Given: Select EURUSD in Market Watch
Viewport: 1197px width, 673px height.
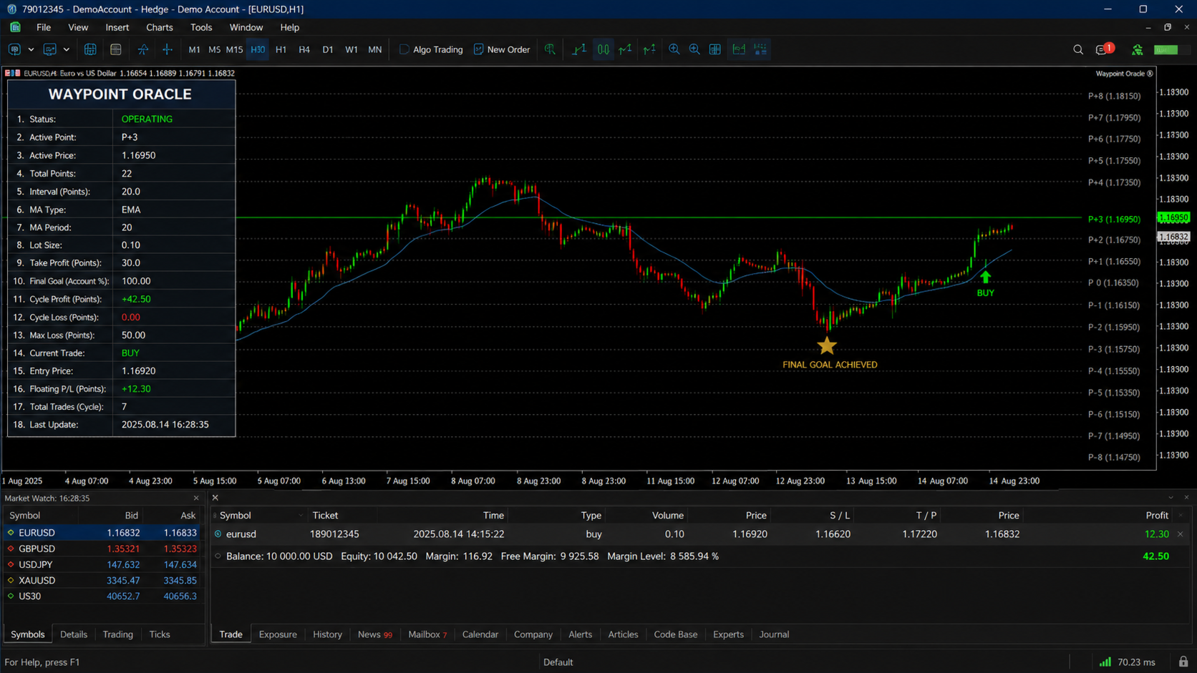Looking at the screenshot, I should pos(103,533).
